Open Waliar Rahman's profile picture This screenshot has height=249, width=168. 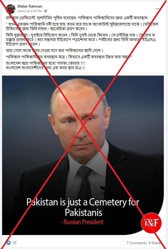point(11,9)
